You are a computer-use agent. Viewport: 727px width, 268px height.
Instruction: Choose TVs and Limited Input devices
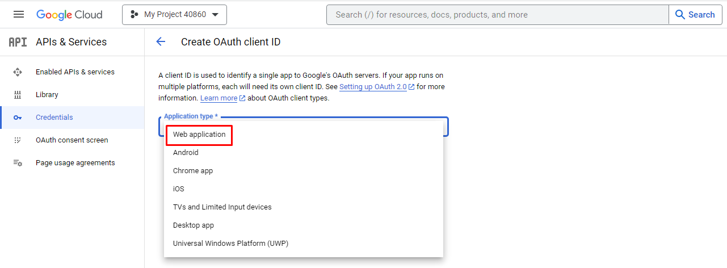click(304, 207)
